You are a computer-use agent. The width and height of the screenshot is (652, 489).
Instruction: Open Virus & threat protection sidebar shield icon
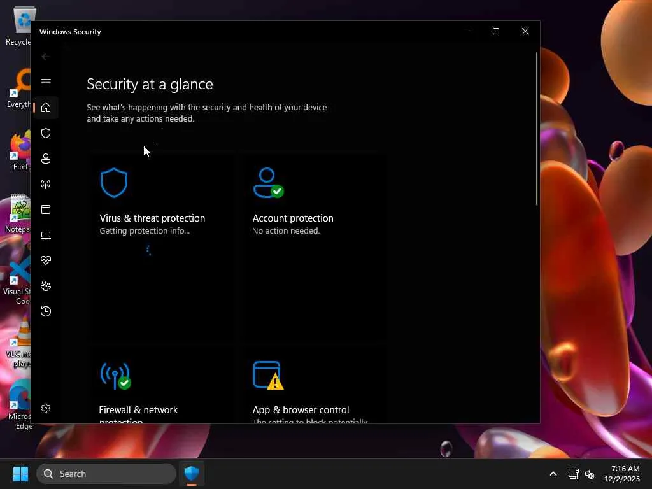pyautogui.click(x=46, y=133)
